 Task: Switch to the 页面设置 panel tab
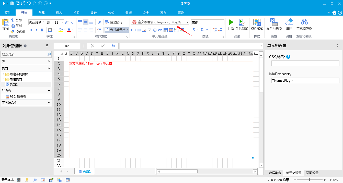pyautogui.click(x=312, y=173)
